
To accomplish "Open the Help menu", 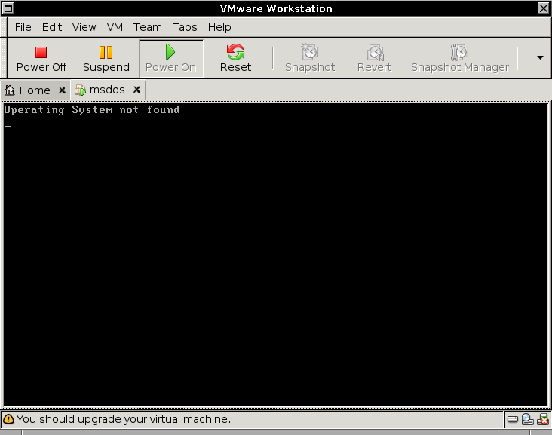I will click(x=219, y=27).
